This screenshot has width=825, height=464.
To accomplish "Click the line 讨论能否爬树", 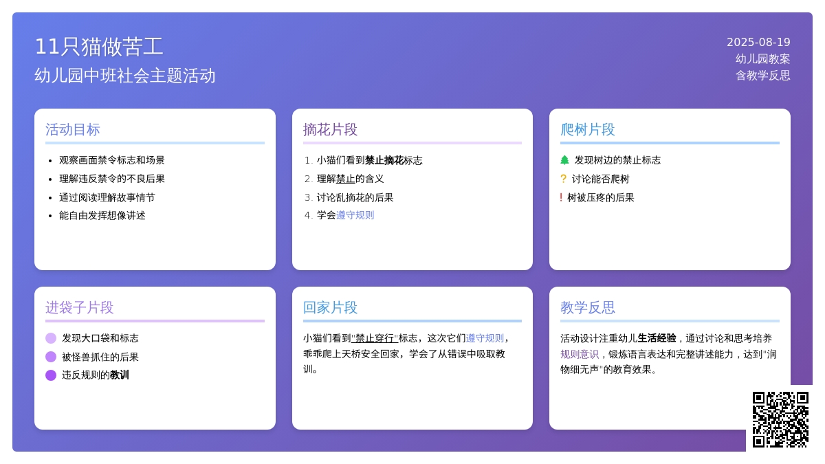I will (601, 179).
